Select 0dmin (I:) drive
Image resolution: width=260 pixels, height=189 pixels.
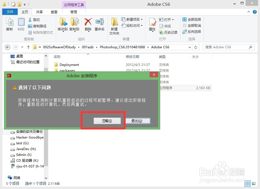click(x=21, y=155)
